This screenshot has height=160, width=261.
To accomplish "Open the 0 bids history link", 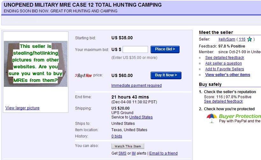I will click(117, 136).
